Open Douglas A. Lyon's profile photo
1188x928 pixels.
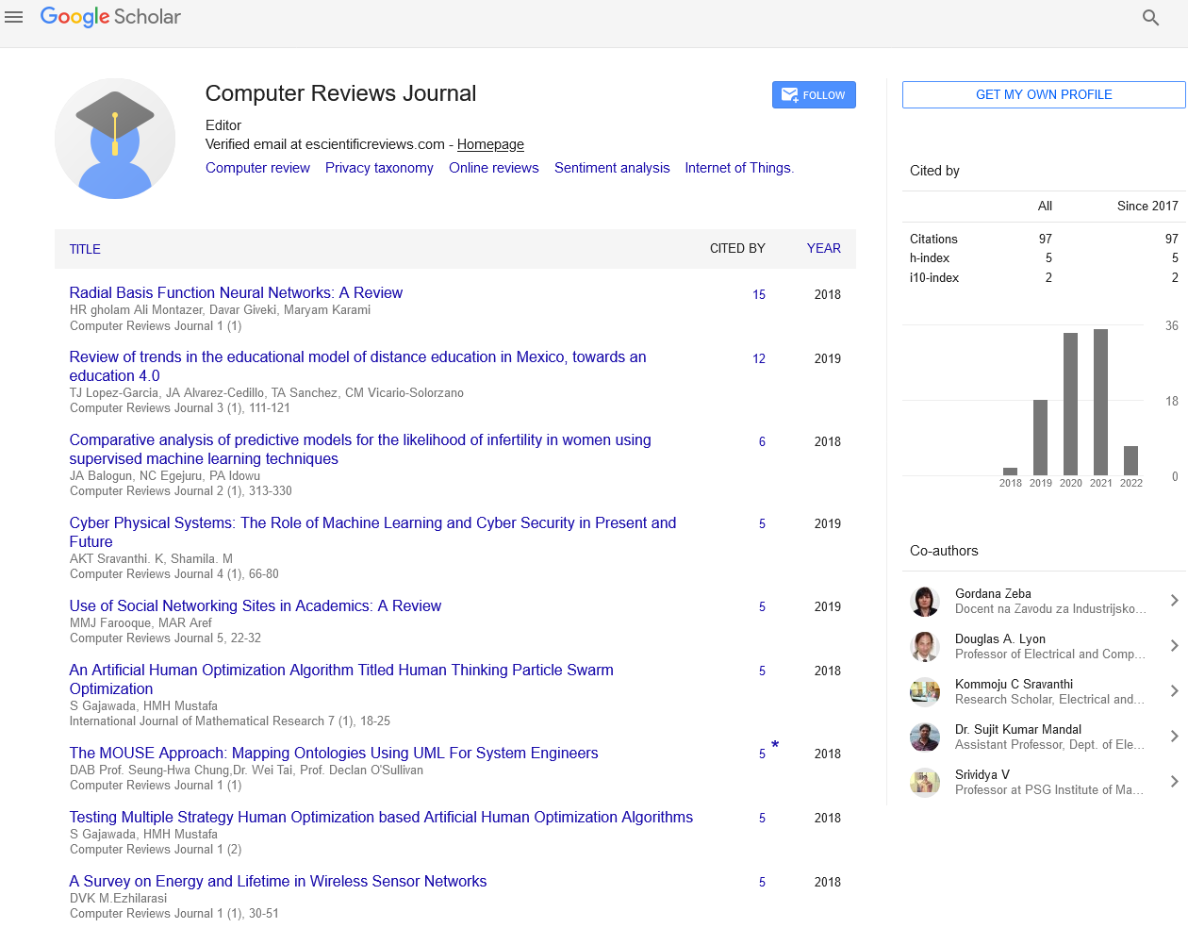925,646
